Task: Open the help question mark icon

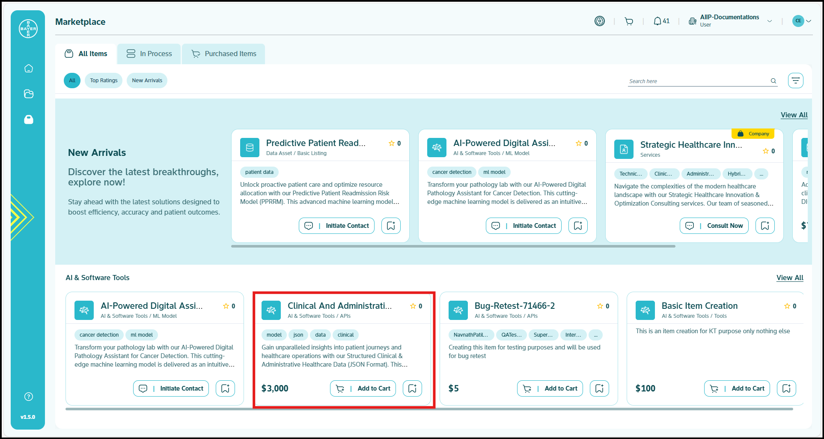Action: coord(29,397)
